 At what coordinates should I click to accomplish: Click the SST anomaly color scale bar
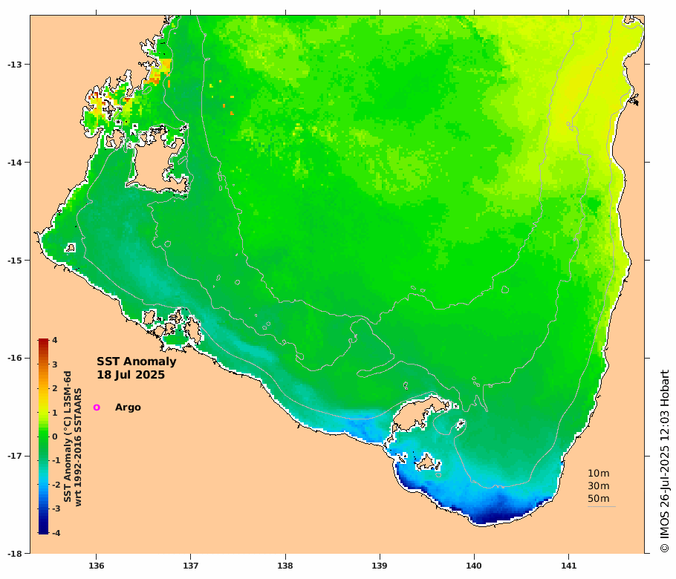[x=43, y=436]
